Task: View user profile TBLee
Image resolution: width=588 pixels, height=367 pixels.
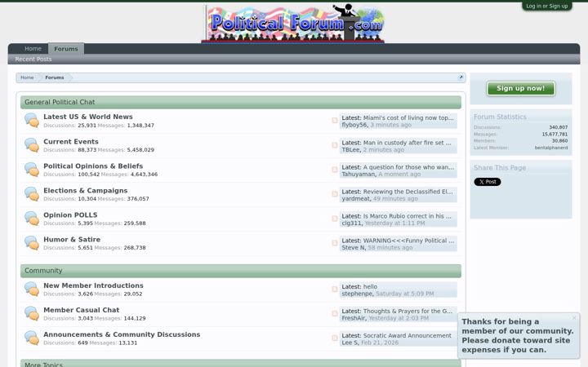Action: point(351,150)
